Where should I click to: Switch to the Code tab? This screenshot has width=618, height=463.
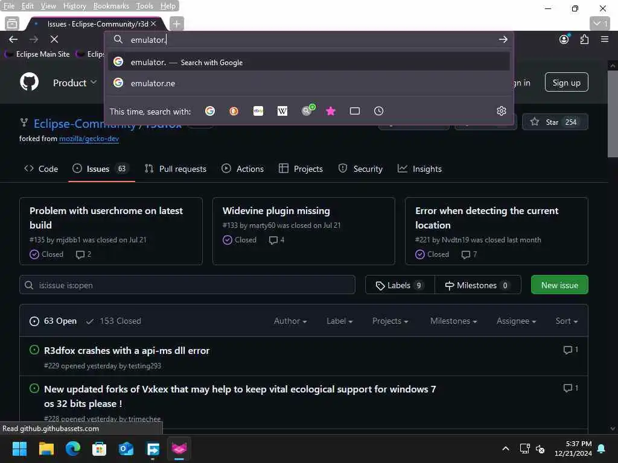pos(41,169)
